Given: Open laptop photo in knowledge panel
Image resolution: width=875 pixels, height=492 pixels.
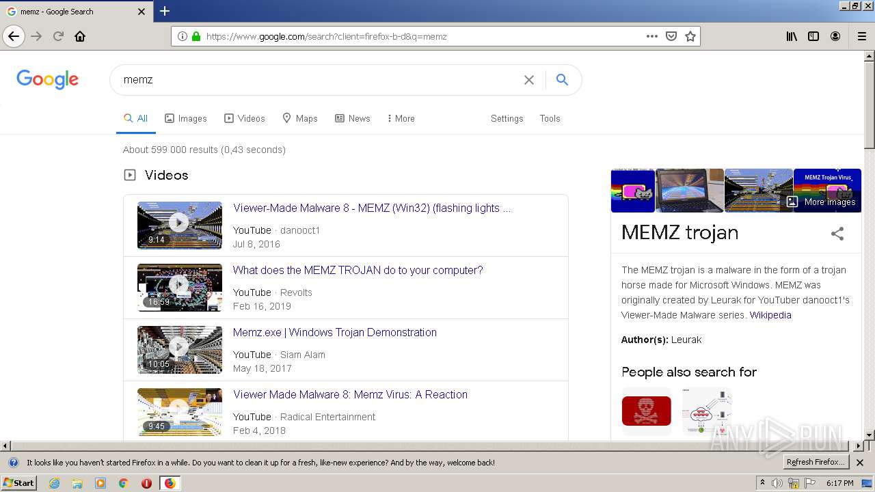Looking at the screenshot, I should [690, 191].
